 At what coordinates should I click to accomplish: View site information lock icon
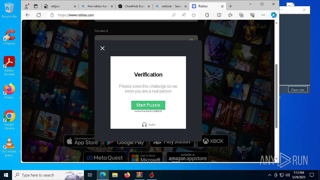click(x=52, y=15)
